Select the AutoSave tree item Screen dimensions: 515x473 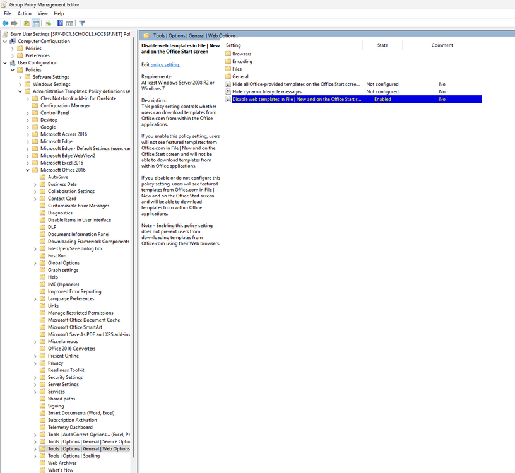click(58, 177)
